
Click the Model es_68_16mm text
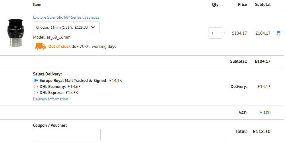[x=52, y=37]
